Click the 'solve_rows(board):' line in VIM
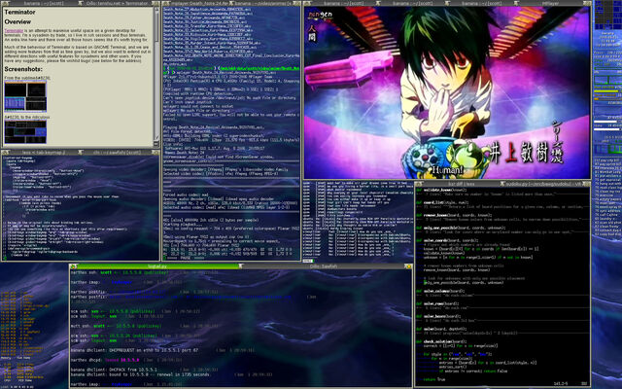Viewport: 622px width, 389px height. point(436,303)
